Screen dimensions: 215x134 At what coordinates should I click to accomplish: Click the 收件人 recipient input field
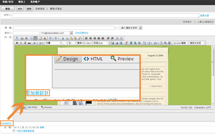tap(106, 15)
